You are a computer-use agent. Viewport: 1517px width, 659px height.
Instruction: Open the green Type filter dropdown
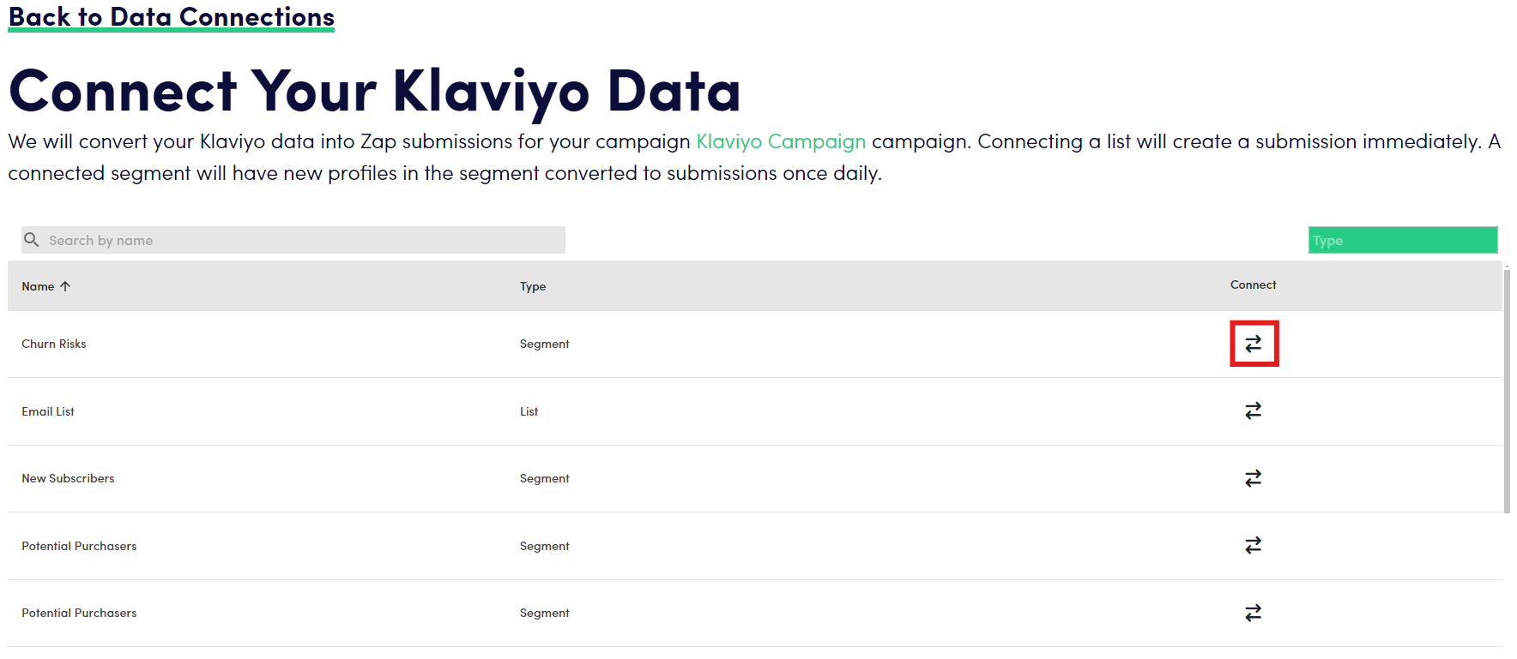(x=1402, y=240)
